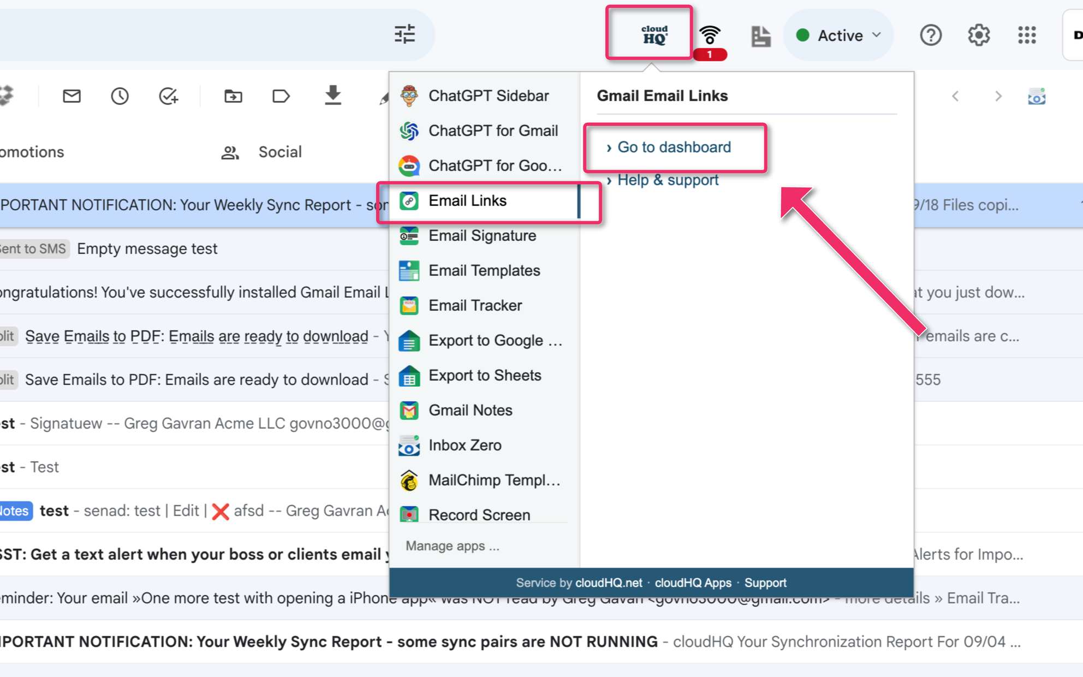Open the highlighted Weekly Sync Report email
The width and height of the screenshot is (1083, 677).
pyautogui.click(x=194, y=205)
